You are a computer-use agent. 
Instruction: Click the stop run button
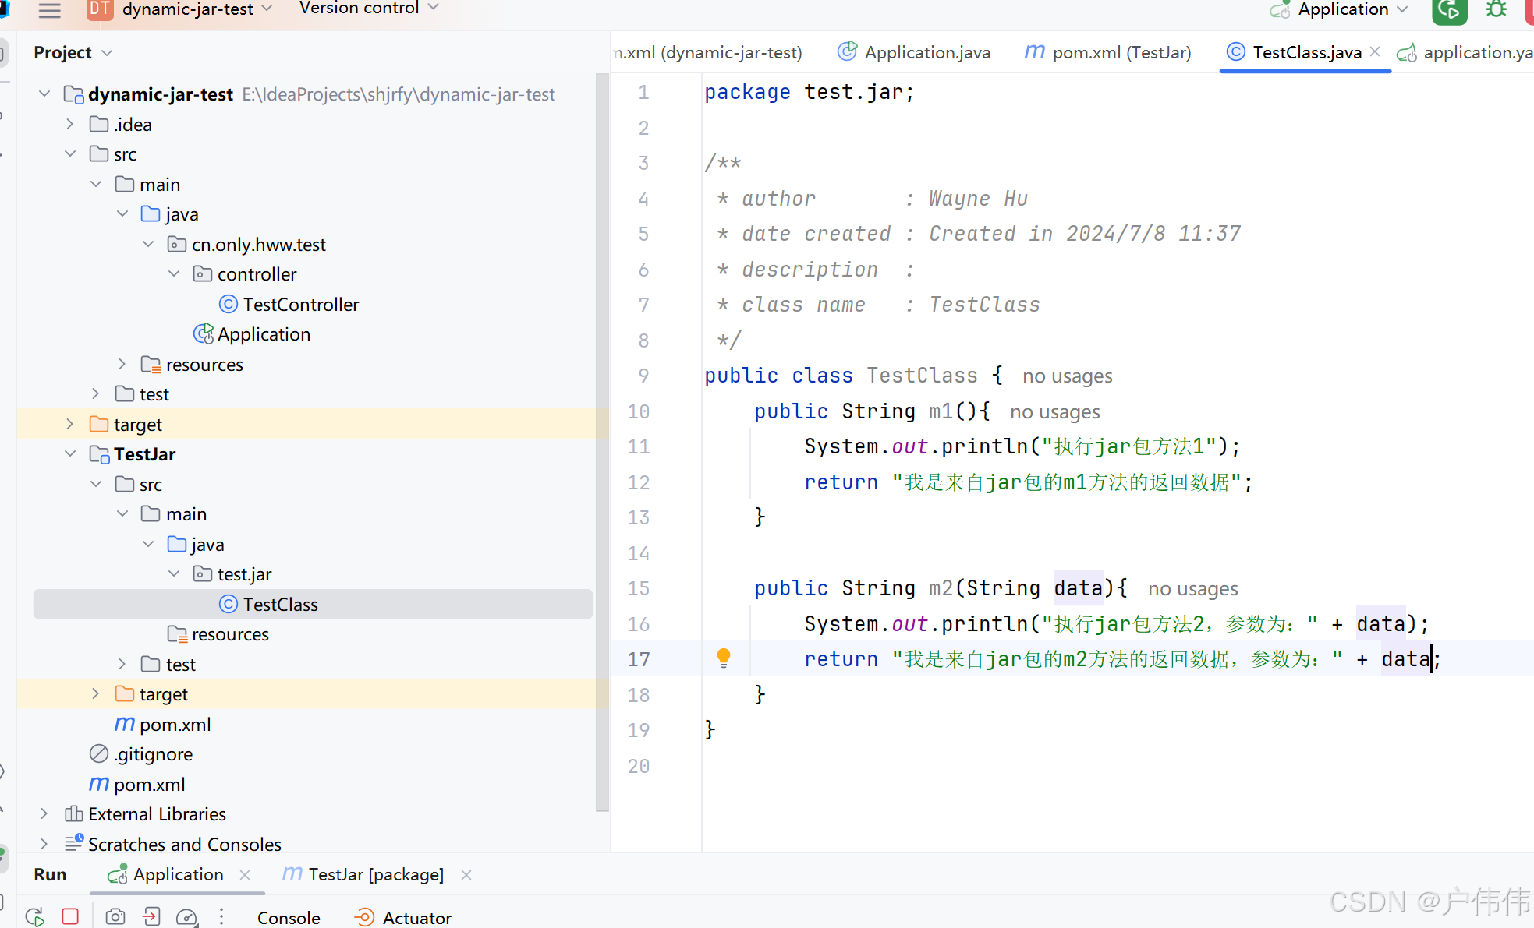71,917
